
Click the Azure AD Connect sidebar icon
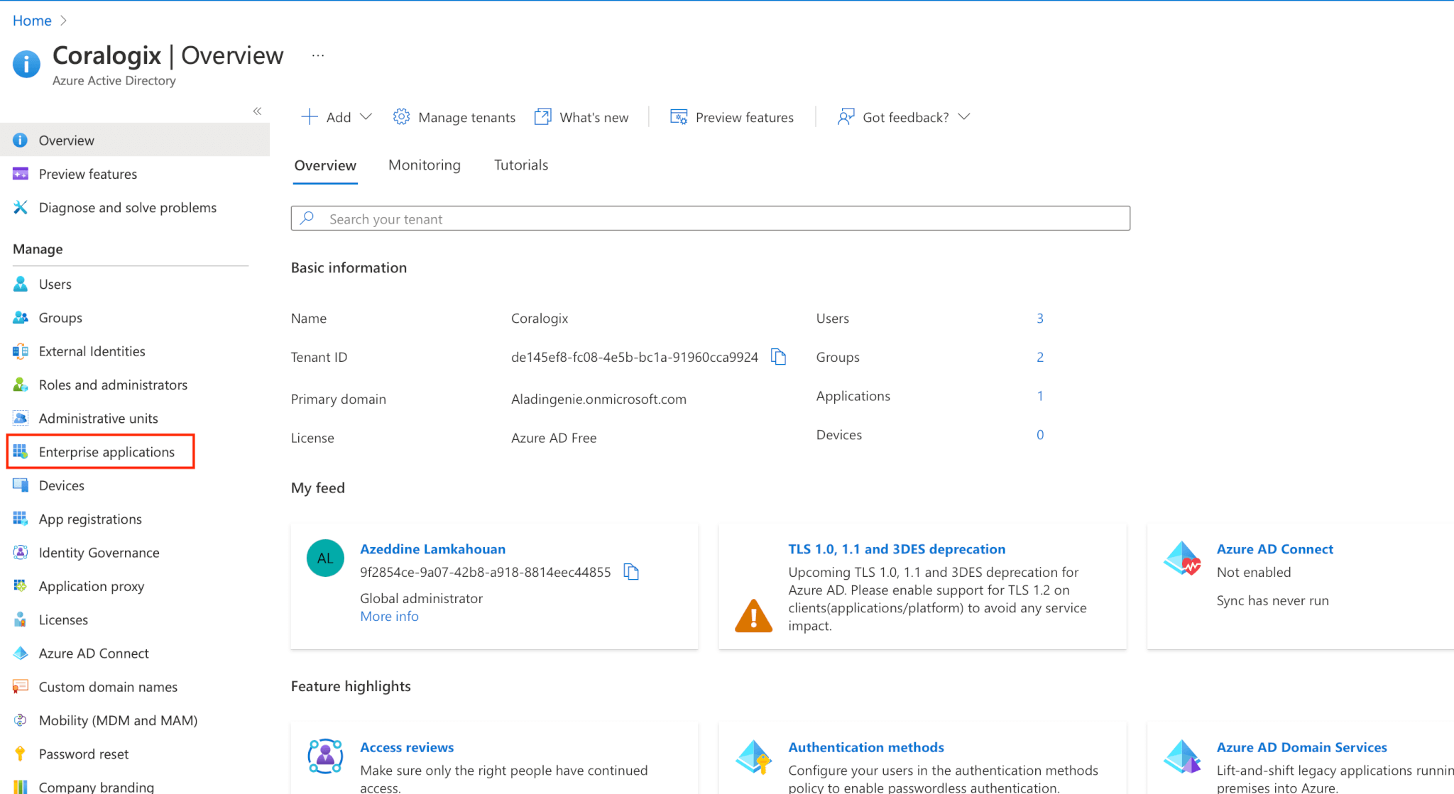click(x=21, y=654)
